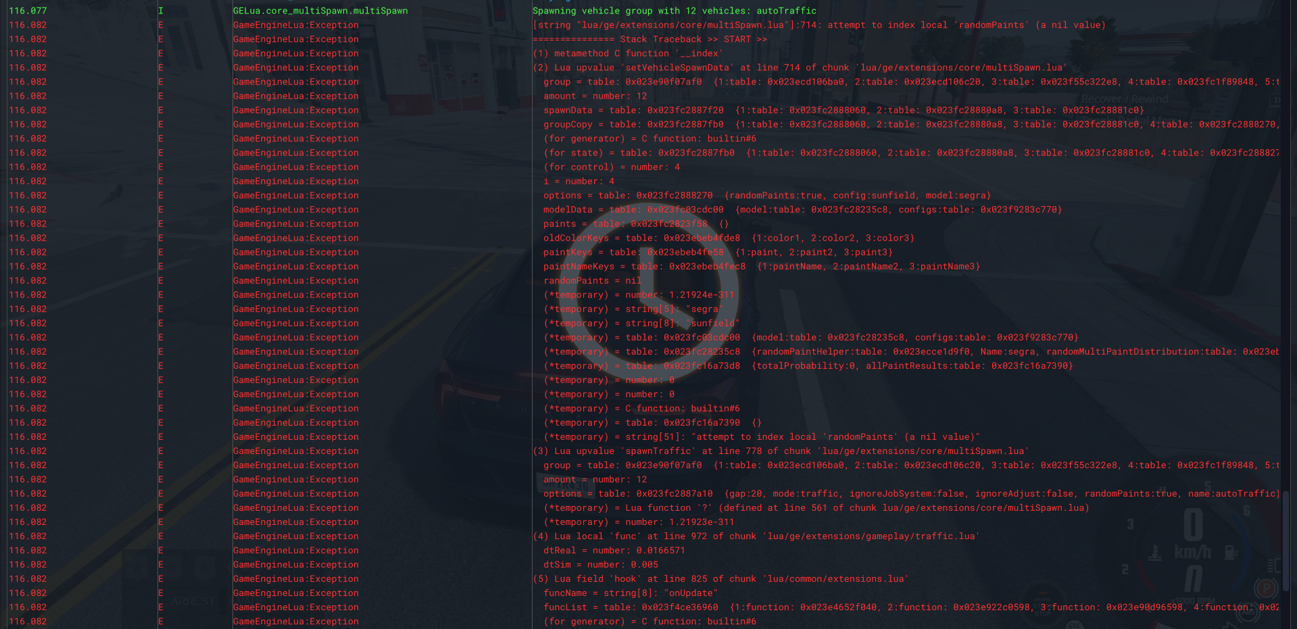
Task: Select the temporary string[8] "sunfield" line
Action: click(x=641, y=323)
